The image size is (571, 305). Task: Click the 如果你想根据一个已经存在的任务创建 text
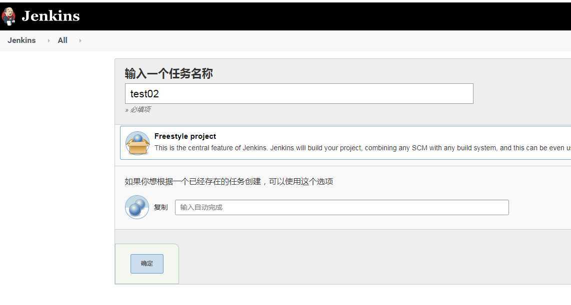pyautogui.click(x=192, y=181)
